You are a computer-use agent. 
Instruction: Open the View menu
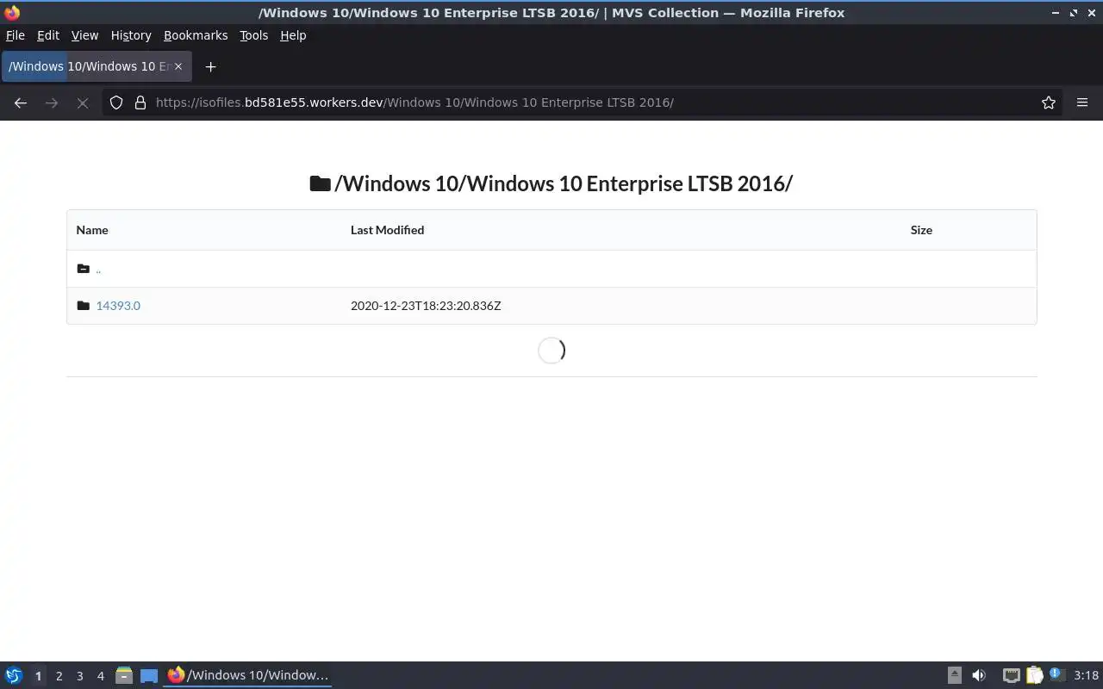point(84,35)
